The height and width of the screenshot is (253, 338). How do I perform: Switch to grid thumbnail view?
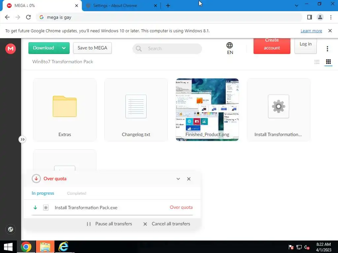[328, 62]
